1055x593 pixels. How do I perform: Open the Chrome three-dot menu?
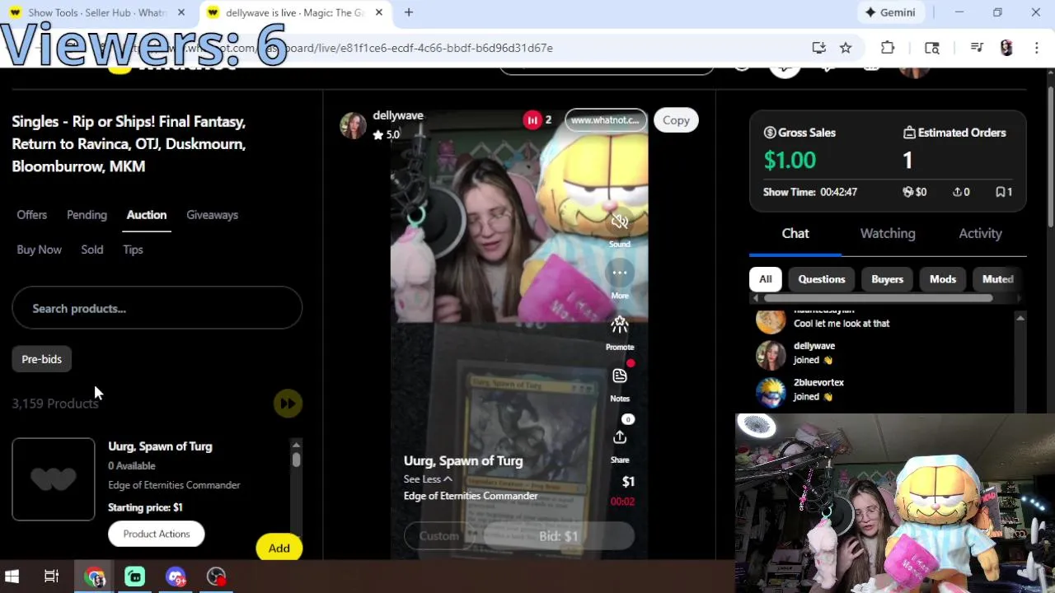click(x=1037, y=48)
